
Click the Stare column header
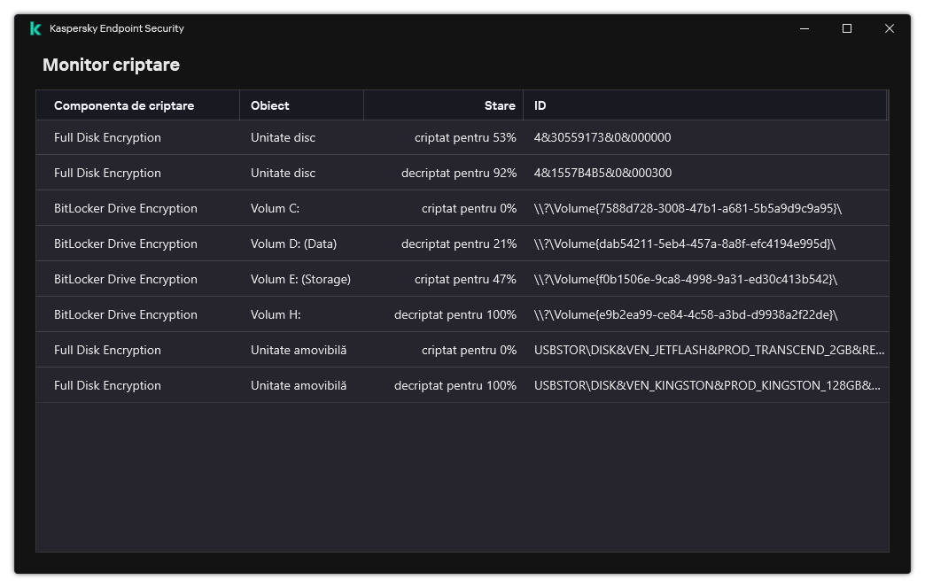tap(499, 105)
